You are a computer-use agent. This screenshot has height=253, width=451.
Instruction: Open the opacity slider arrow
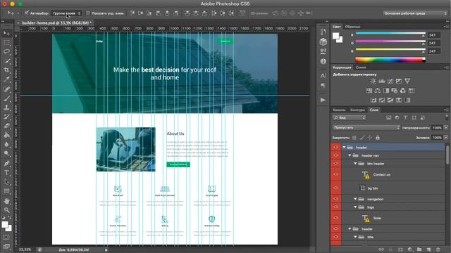coord(446,128)
